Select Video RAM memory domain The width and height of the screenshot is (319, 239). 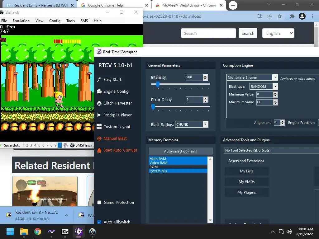click(x=178, y=163)
